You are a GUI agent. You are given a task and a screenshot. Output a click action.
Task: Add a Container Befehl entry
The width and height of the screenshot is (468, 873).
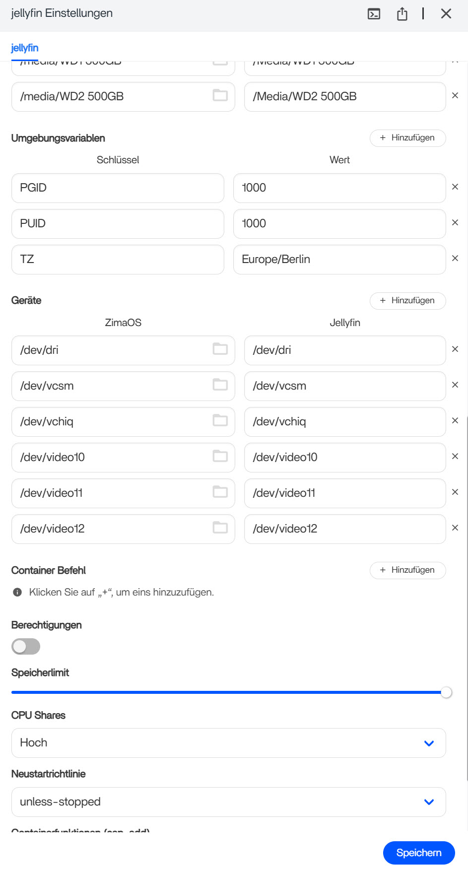click(407, 570)
